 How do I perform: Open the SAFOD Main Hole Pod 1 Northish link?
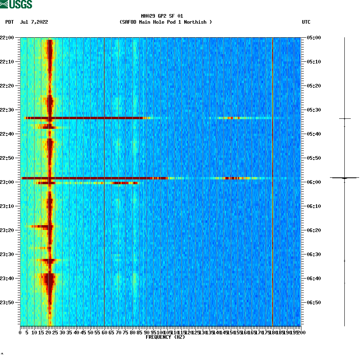(x=167, y=22)
